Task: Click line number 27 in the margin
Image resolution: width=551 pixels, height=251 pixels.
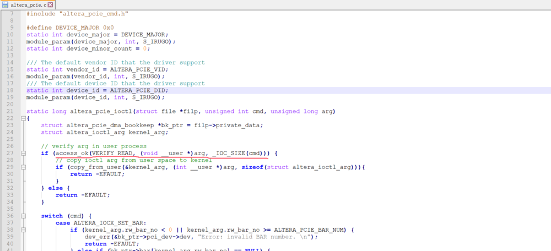Action: [x=10, y=153]
